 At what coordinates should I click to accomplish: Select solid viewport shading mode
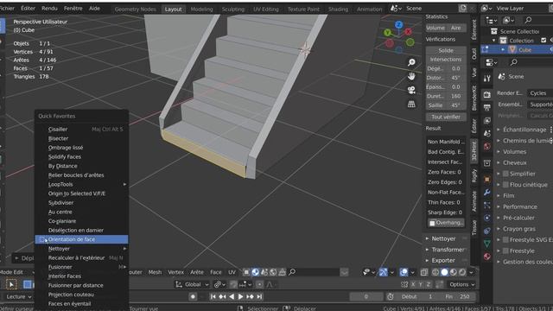tap(444, 272)
